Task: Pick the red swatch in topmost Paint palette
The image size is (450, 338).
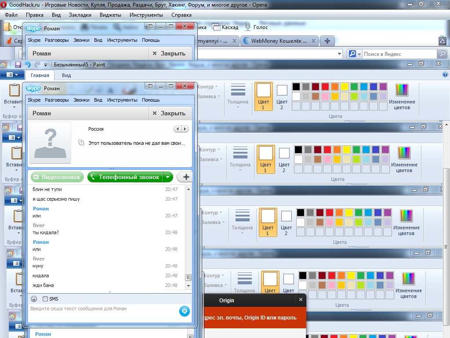Action: click(325, 87)
